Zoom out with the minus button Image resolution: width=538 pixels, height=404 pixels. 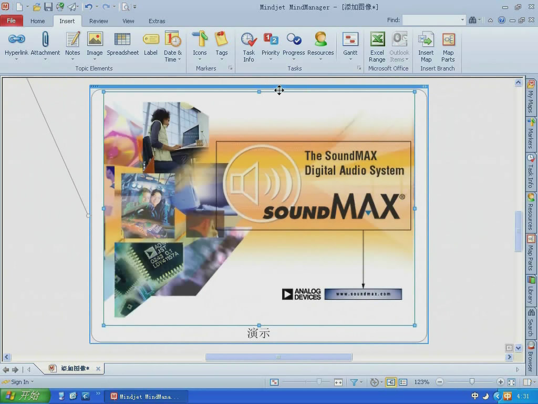[x=440, y=382]
